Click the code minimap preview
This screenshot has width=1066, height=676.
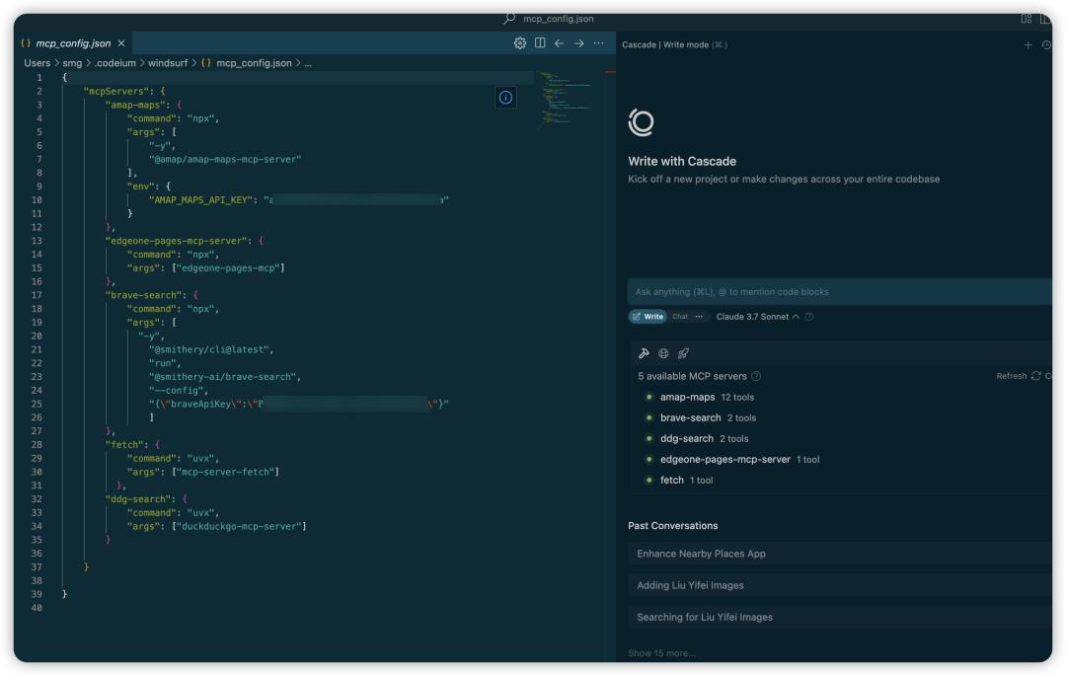pyautogui.click(x=564, y=99)
